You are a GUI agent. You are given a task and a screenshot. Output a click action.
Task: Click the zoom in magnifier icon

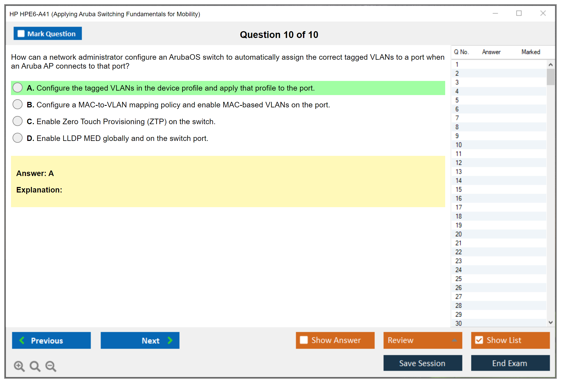19,366
